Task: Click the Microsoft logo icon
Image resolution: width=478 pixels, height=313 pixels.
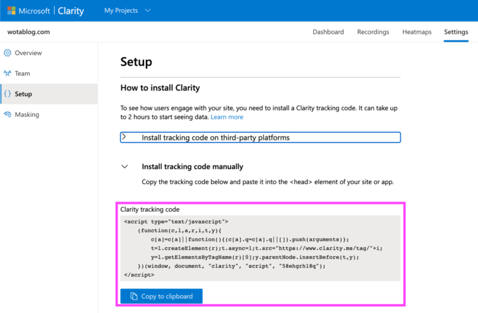Action: tap(11, 10)
